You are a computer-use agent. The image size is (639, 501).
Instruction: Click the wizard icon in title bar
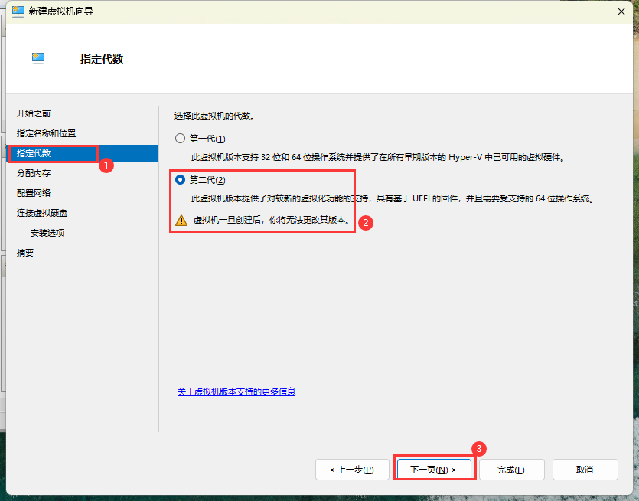click(18, 11)
